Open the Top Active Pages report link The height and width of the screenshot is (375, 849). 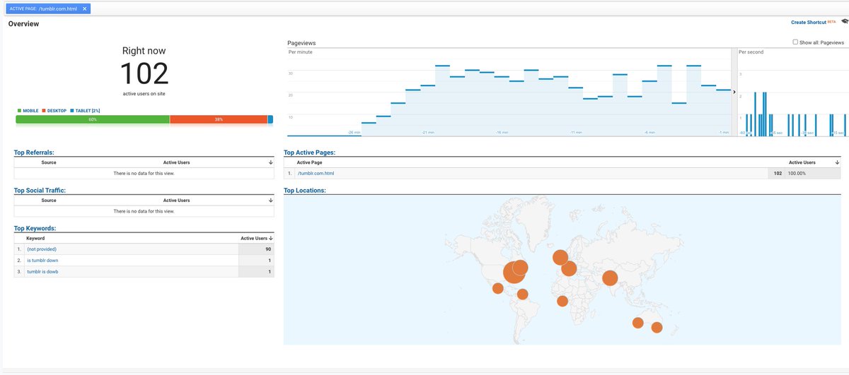309,152
